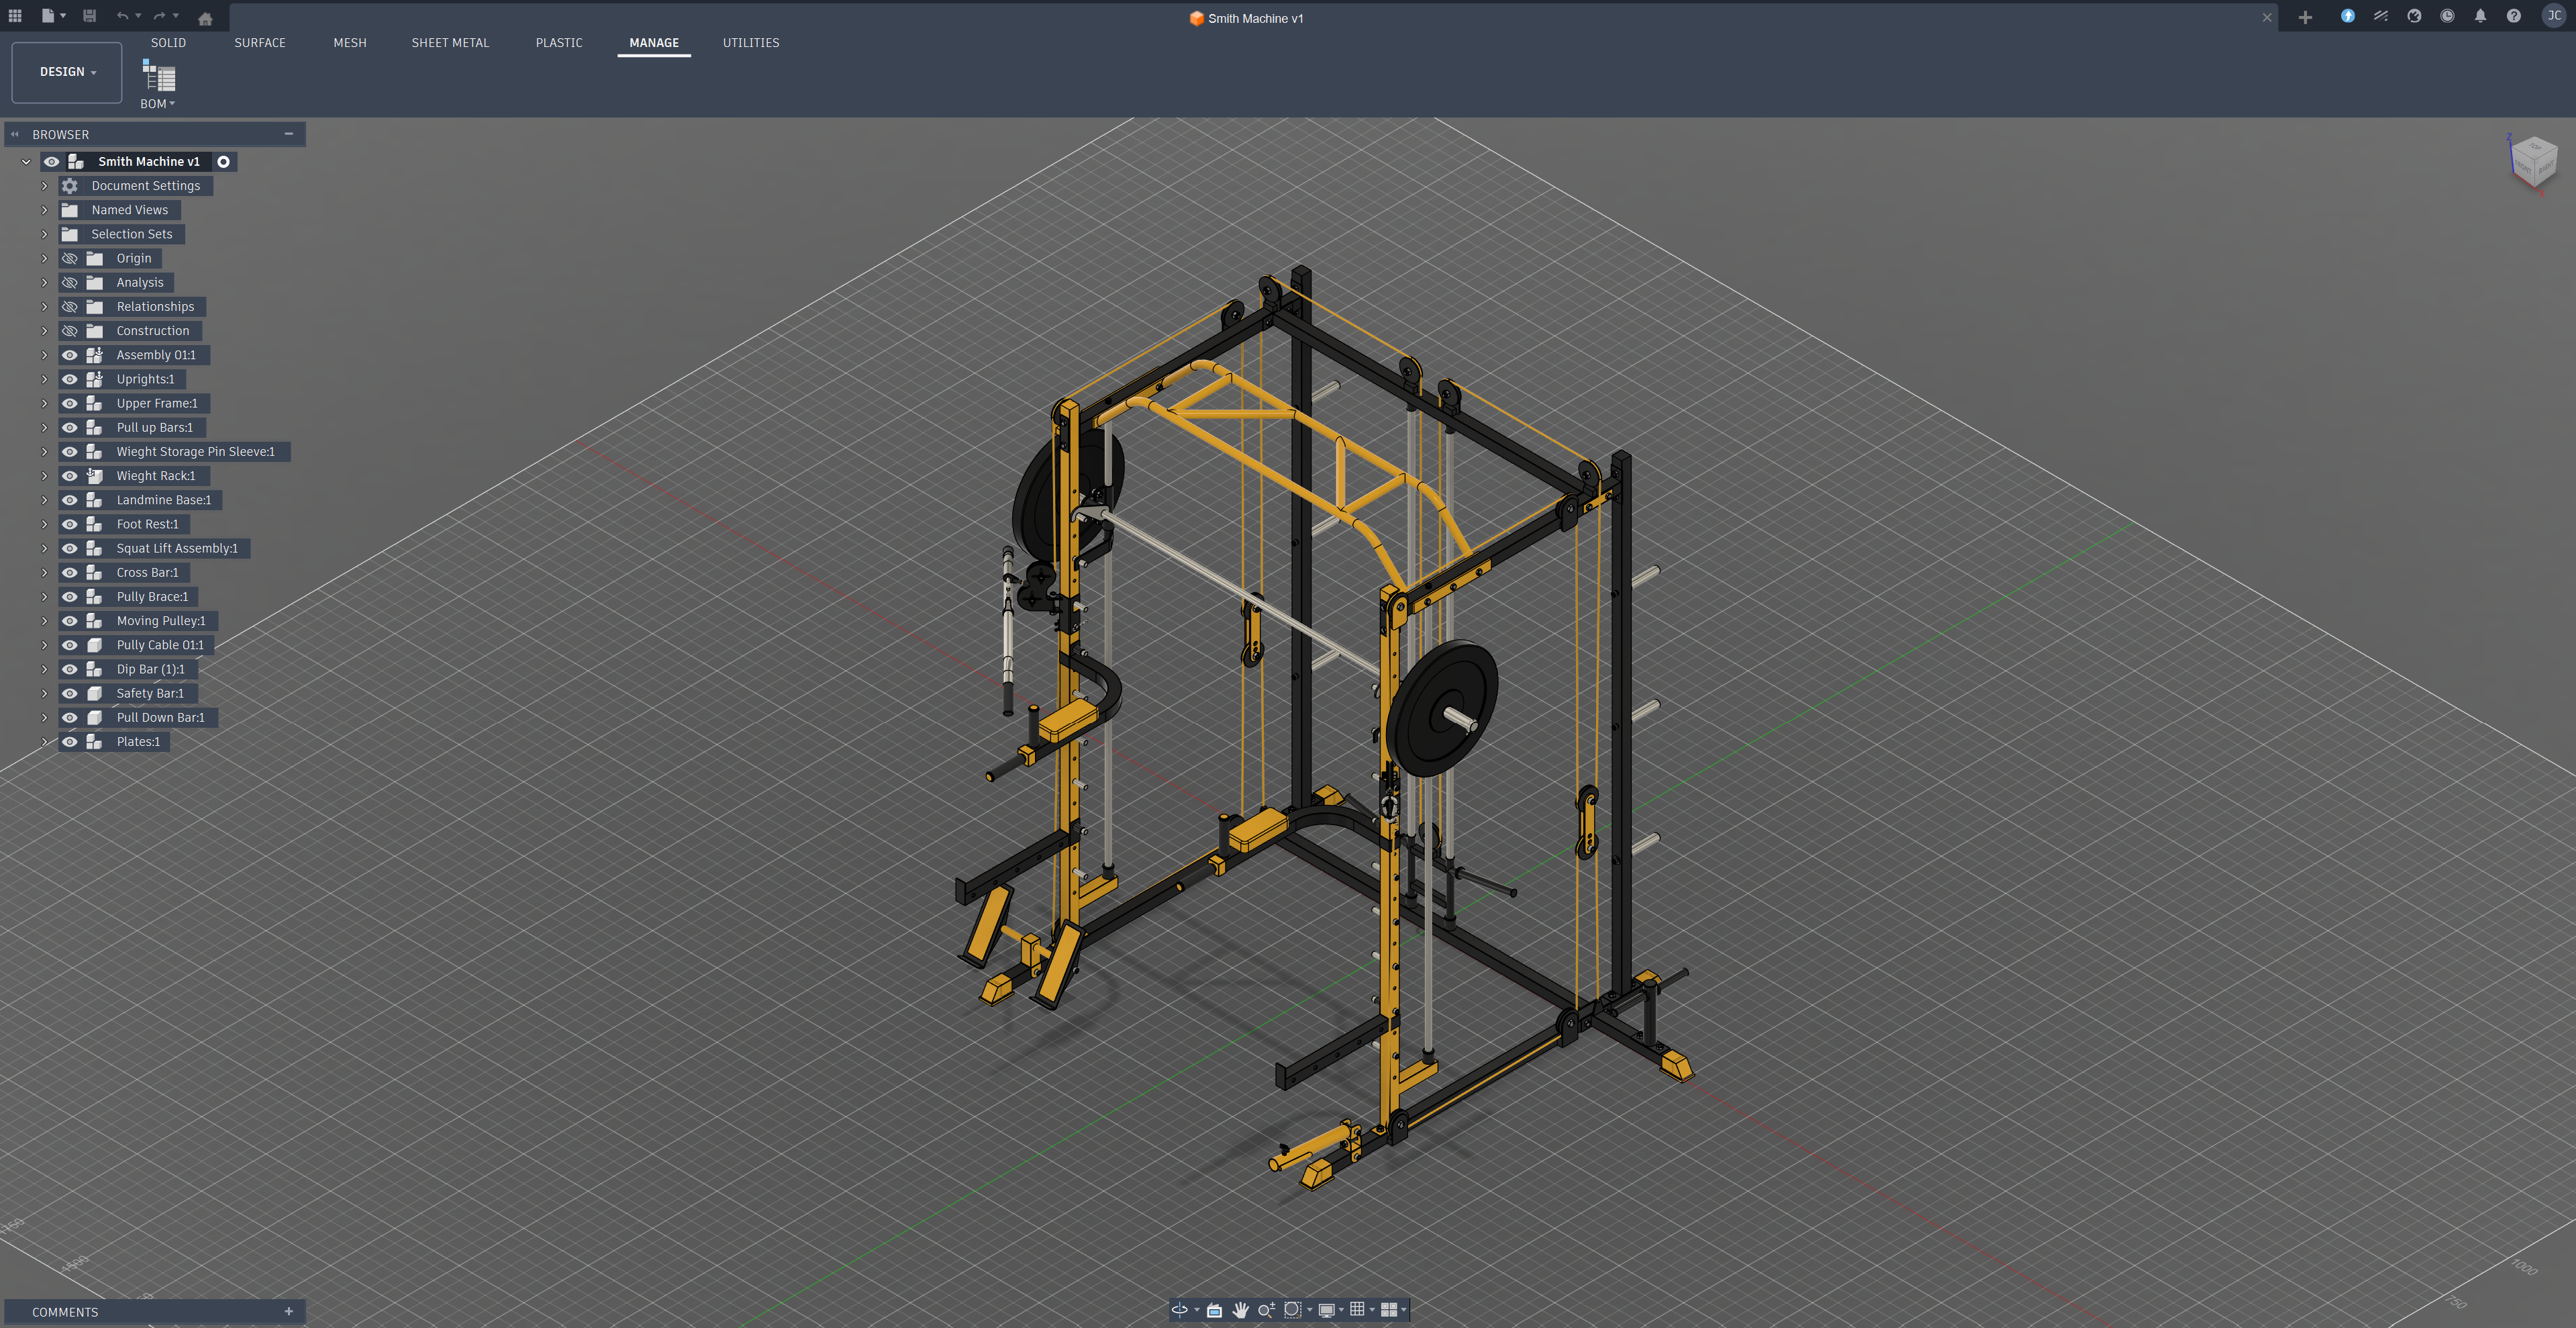Expand the Wieght Rack:1 component

[x=44, y=476]
